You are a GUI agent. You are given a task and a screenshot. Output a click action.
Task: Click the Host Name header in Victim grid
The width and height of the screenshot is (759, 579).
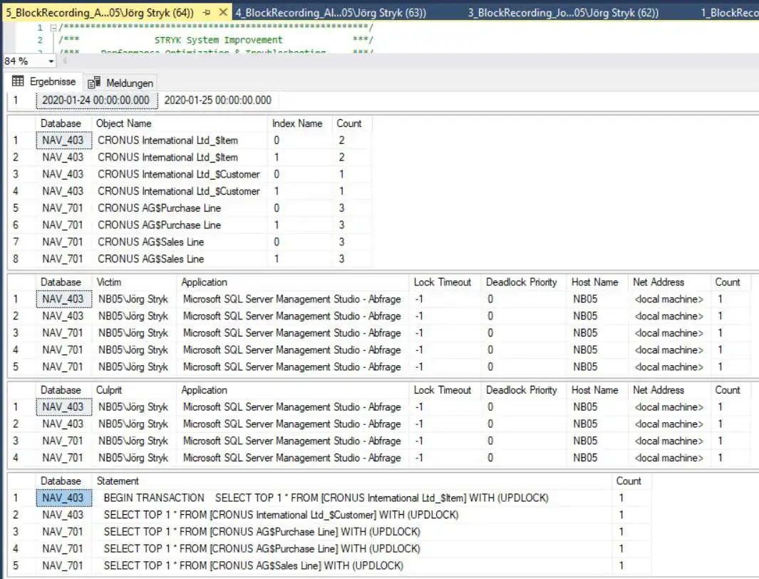pyautogui.click(x=597, y=282)
